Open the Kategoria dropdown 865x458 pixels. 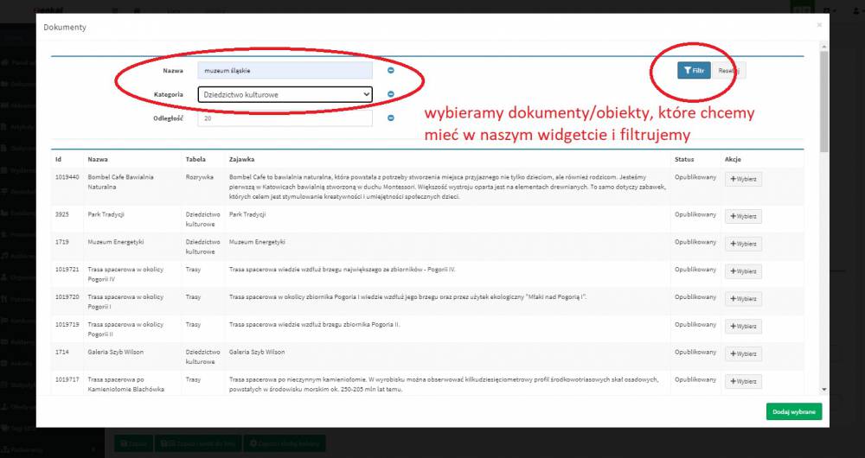285,94
